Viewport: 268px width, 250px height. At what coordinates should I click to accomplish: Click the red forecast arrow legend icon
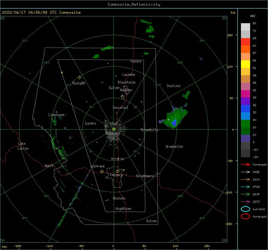245,164
